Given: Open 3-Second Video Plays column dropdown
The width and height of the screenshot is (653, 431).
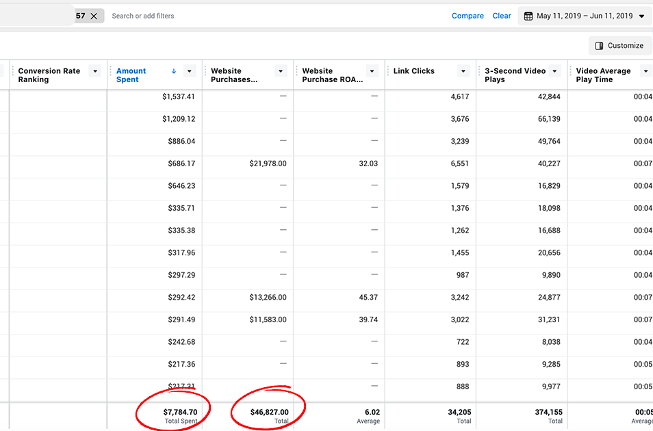Looking at the screenshot, I should (554, 71).
